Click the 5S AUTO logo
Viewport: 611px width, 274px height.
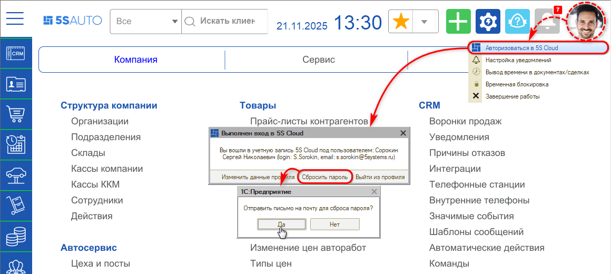click(73, 20)
